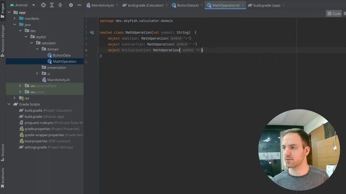Click the Expand All icon in project toolbar

[x=52, y=5]
